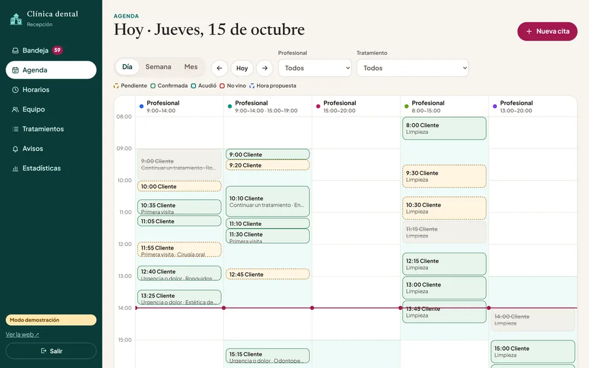Open the 13:25 Urgencia o dolor appointment
This screenshot has width=589, height=368.
pyautogui.click(x=179, y=297)
